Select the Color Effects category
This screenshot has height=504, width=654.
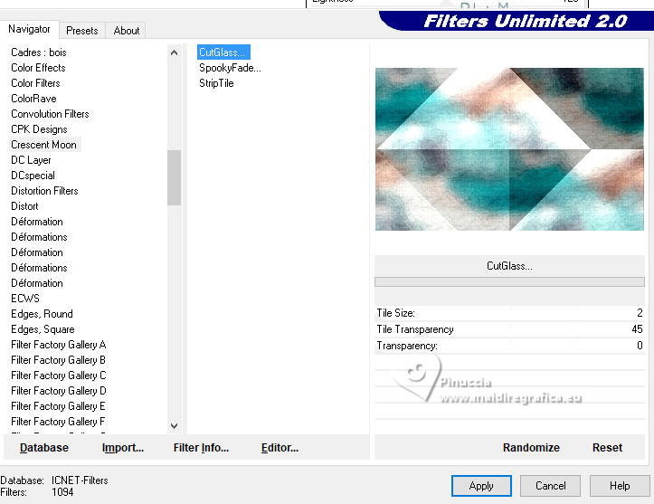pos(38,68)
